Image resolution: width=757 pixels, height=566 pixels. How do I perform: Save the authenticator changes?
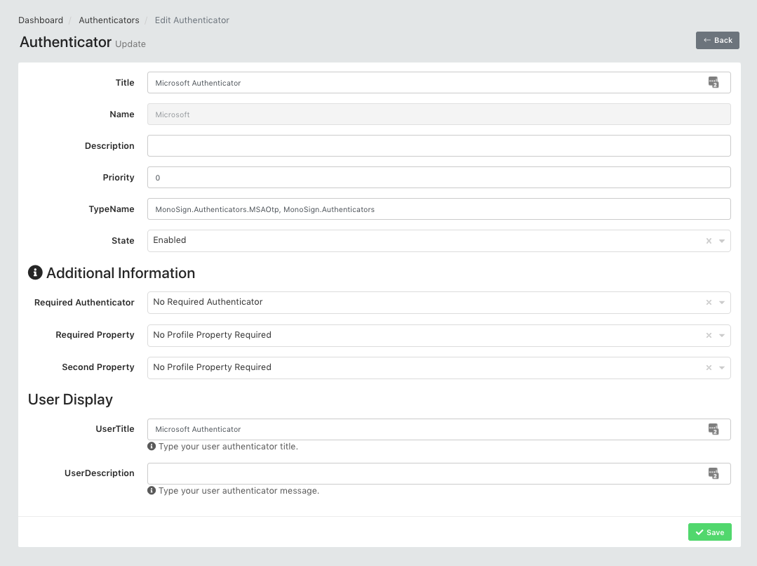tap(709, 532)
